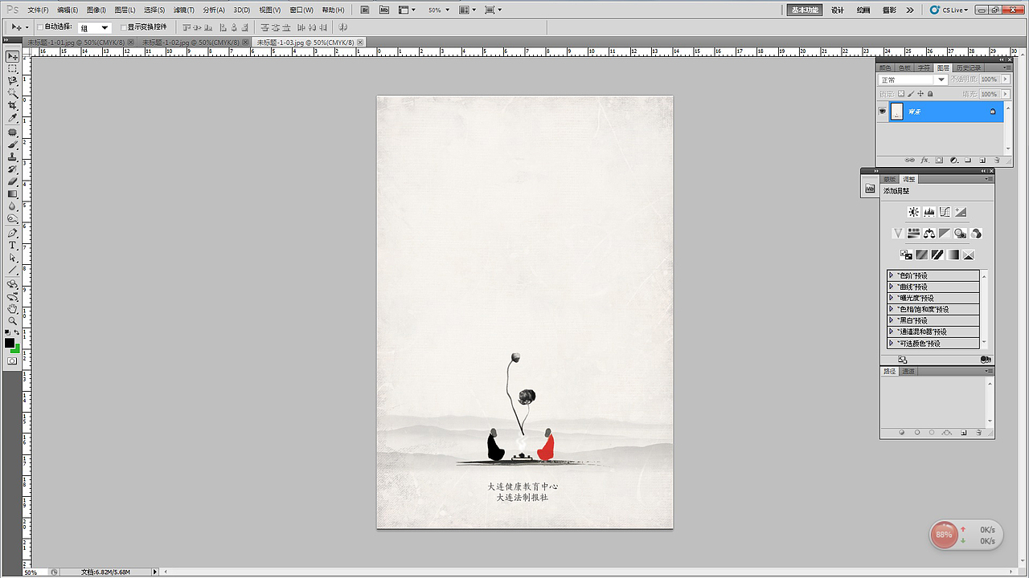Switch to the 设计 workspace

point(838,10)
